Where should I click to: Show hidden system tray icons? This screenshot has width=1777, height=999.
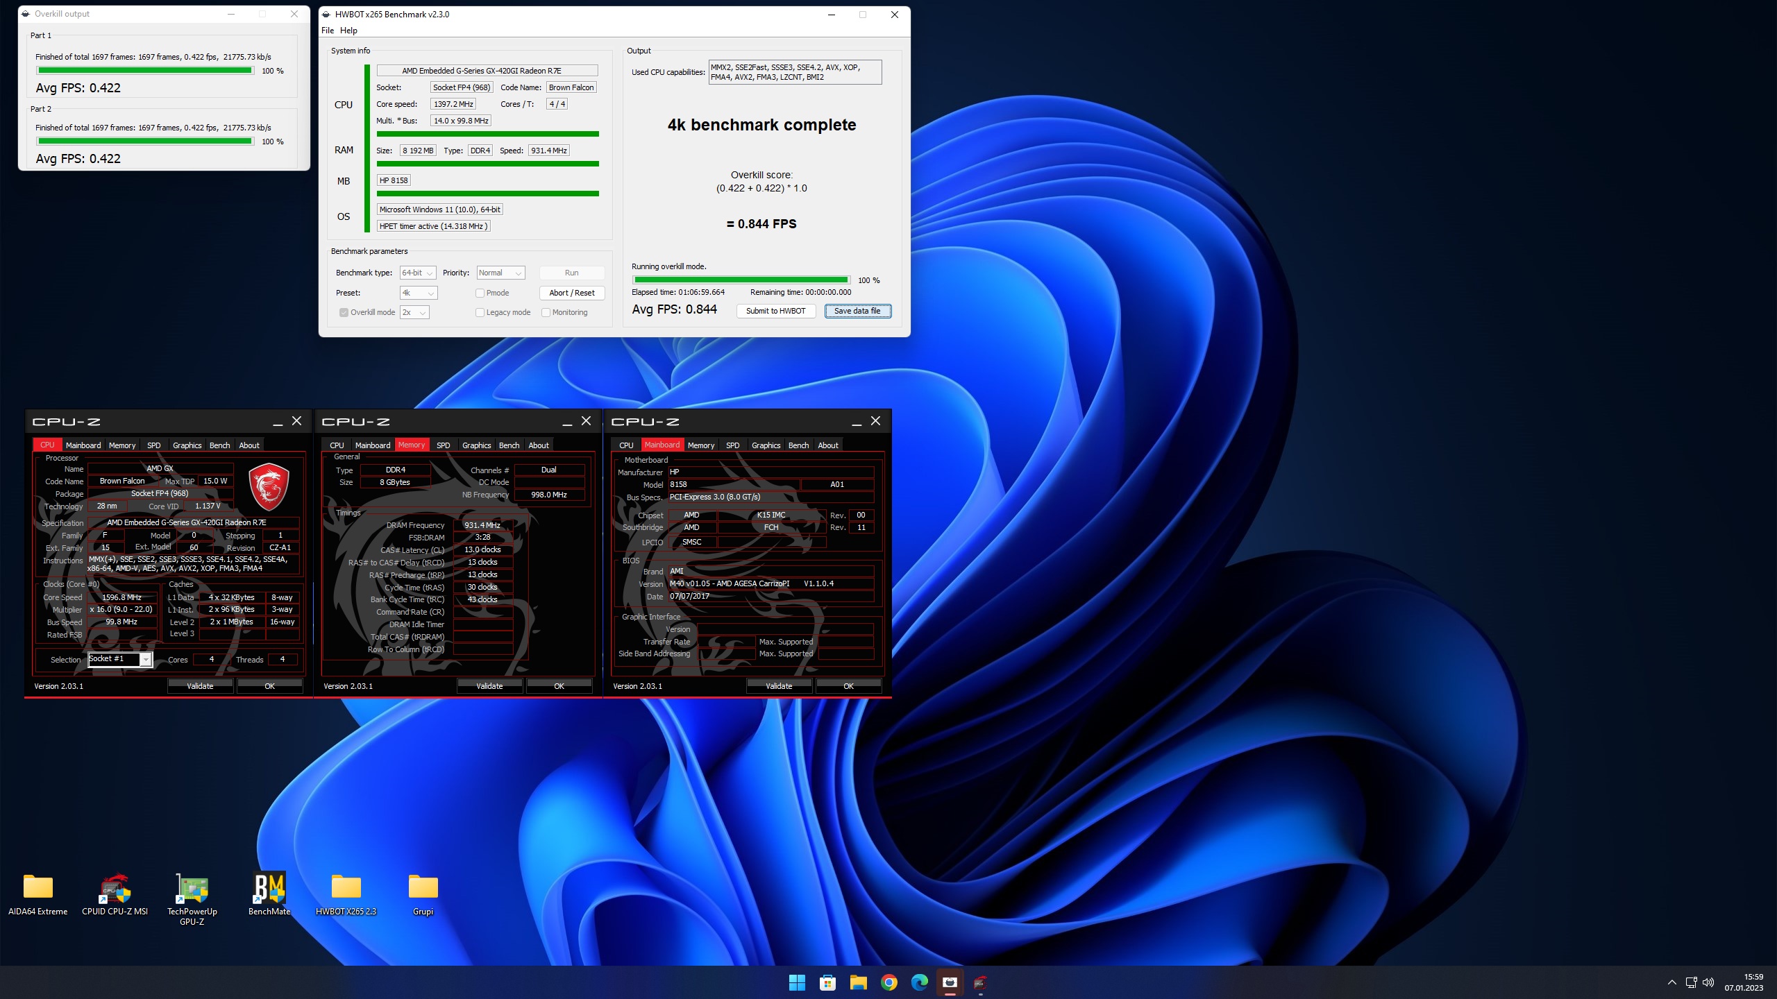(1671, 982)
